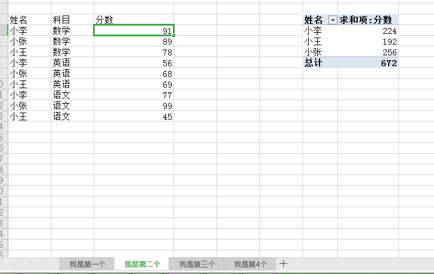Select the pivot table value 224
This screenshot has height=274, width=434.
coord(368,30)
